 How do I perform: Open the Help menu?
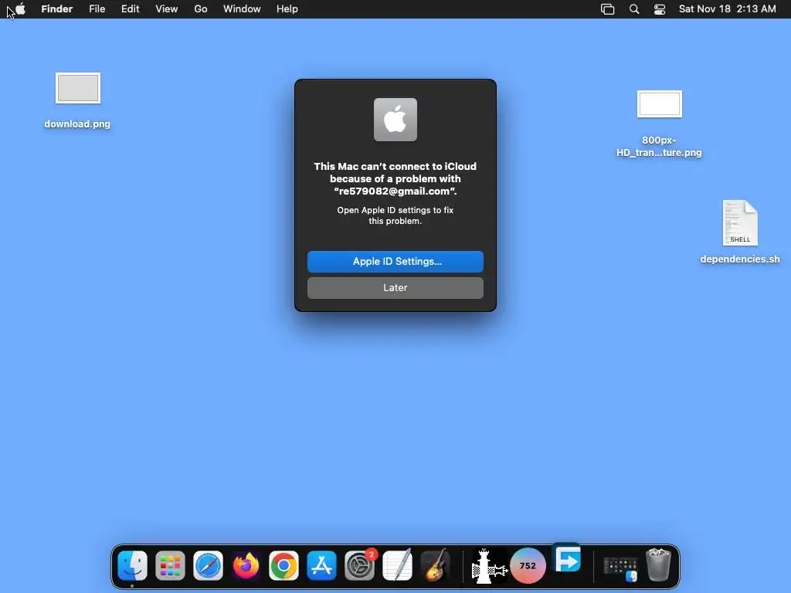pyautogui.click(x=287, y=9)
